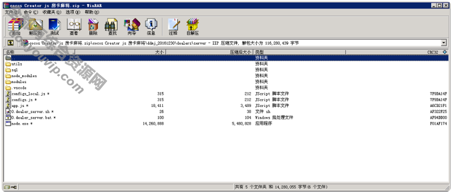452x192 pixels.
Task: Click the utils folder icon
Action: 8,64
